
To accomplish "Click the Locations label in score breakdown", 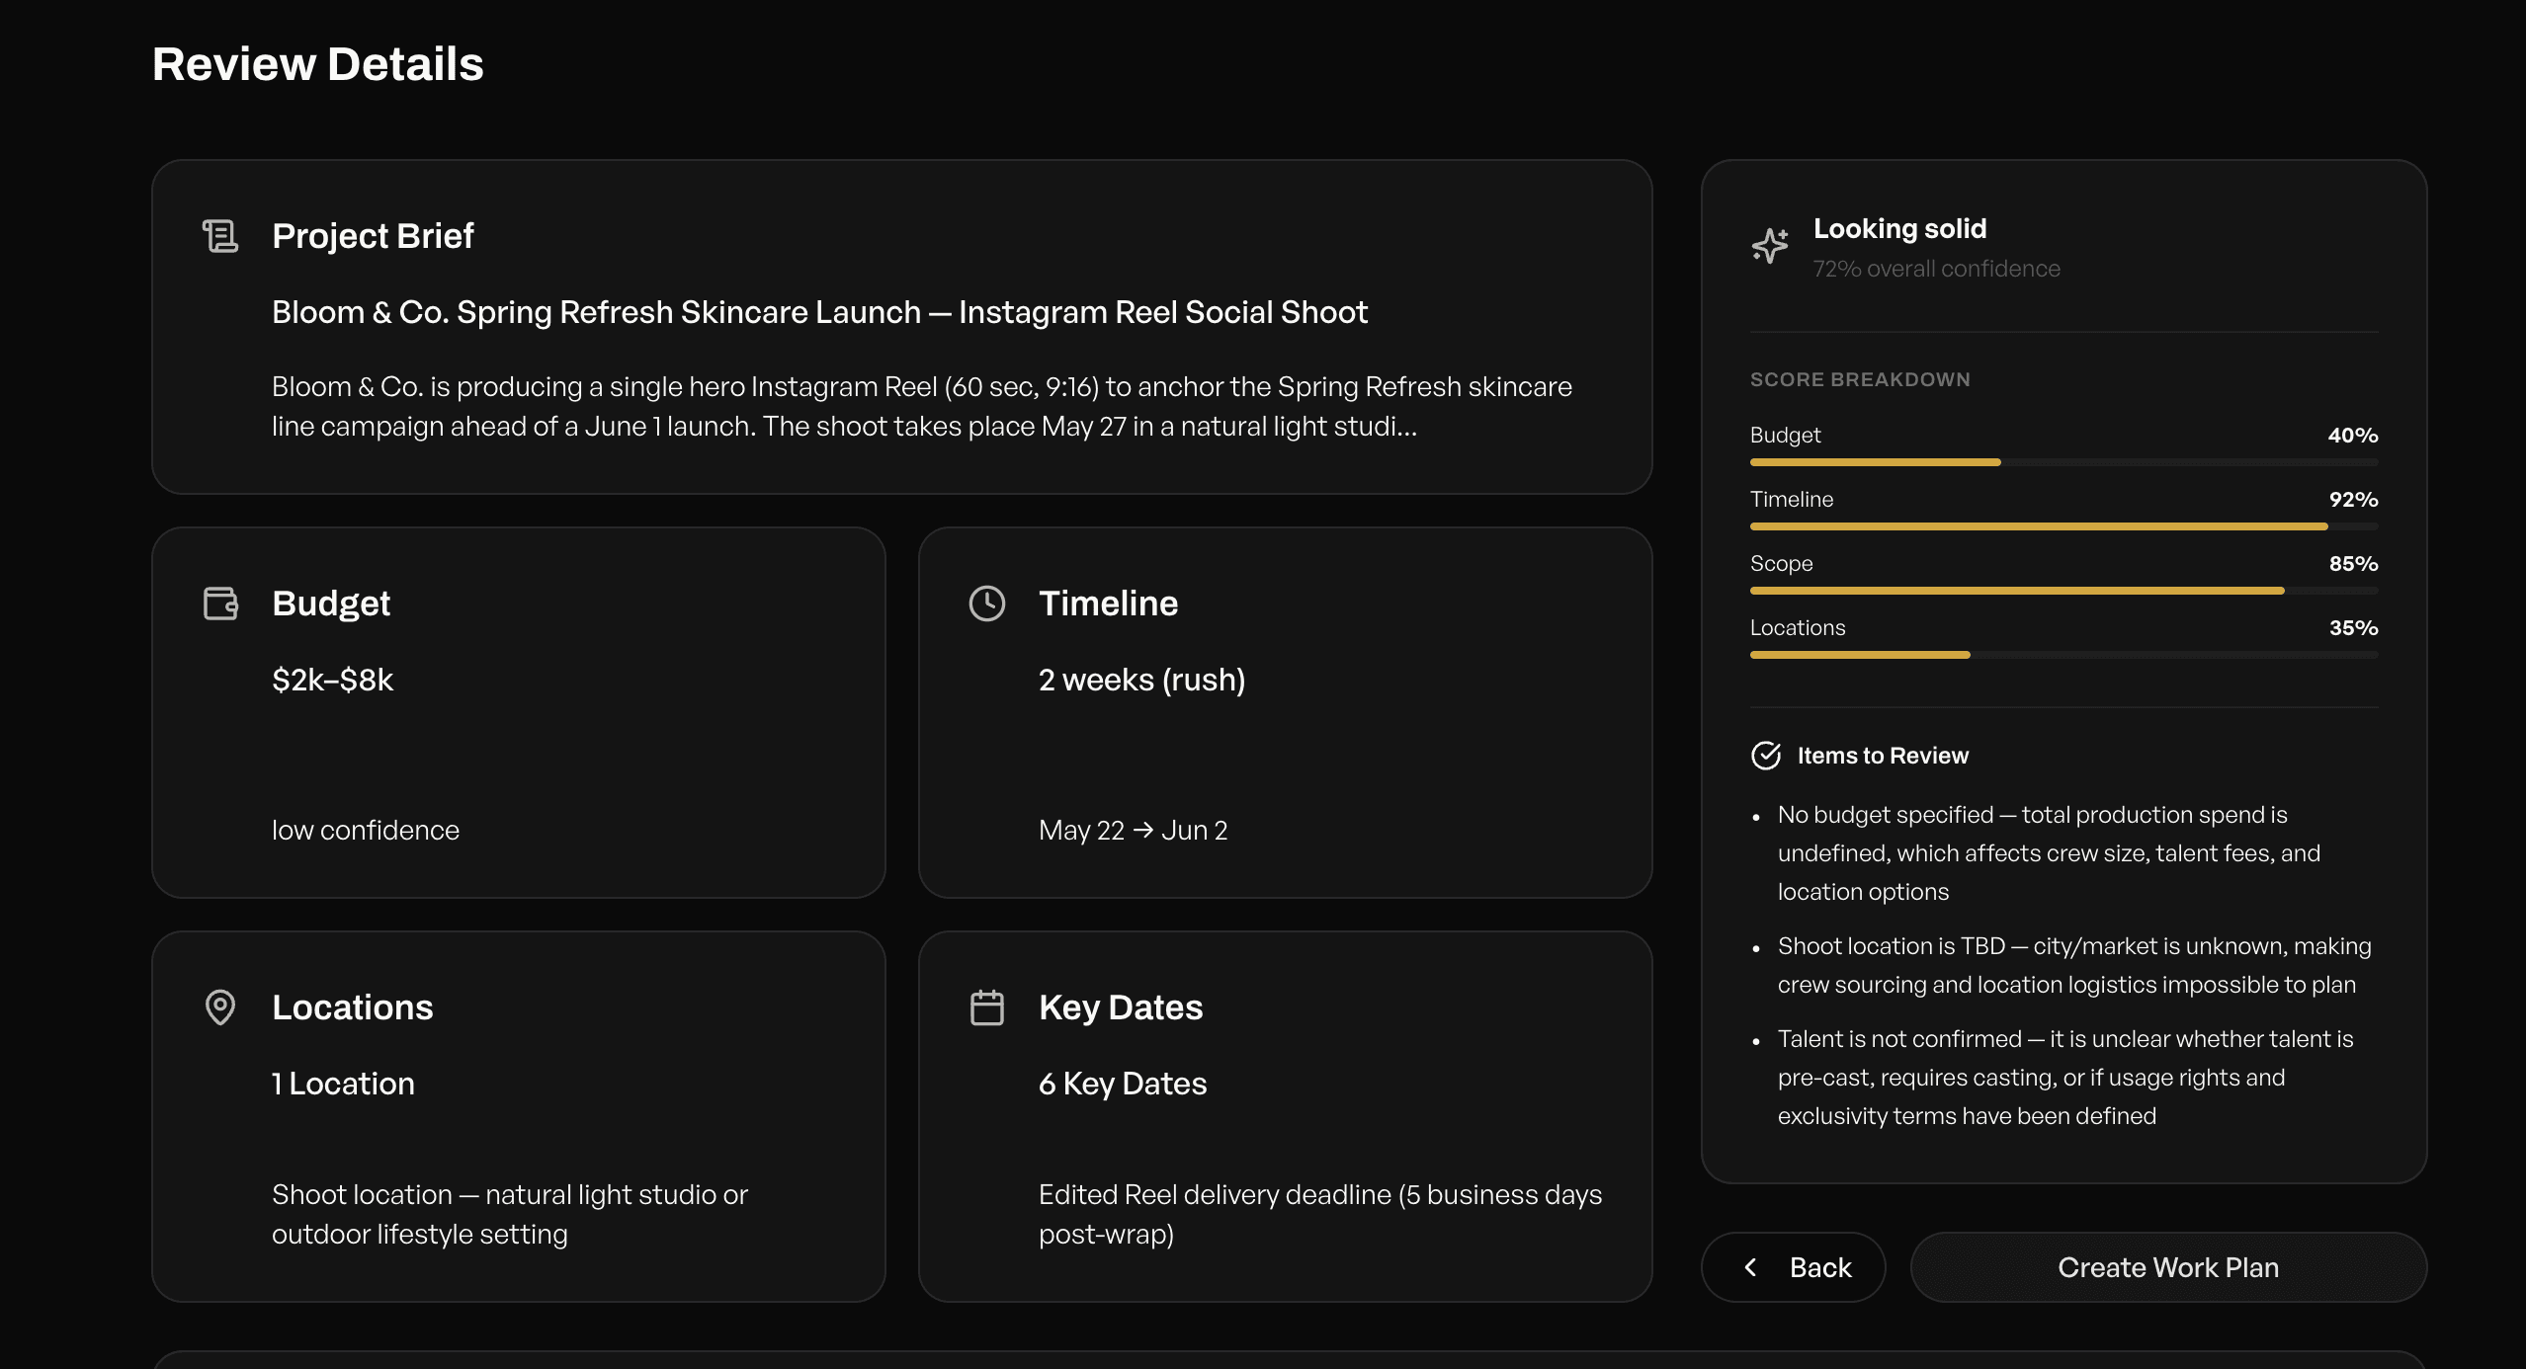I will pyautogui.click(x=1798, y=627).
